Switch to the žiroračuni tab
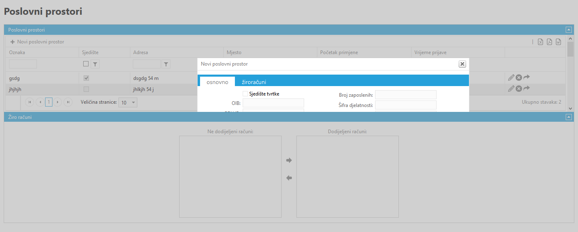 254,82
